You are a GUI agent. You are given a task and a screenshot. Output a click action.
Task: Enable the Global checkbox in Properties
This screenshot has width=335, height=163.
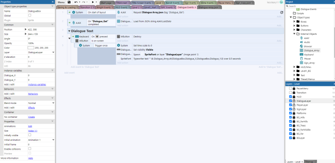coord(30,16)
